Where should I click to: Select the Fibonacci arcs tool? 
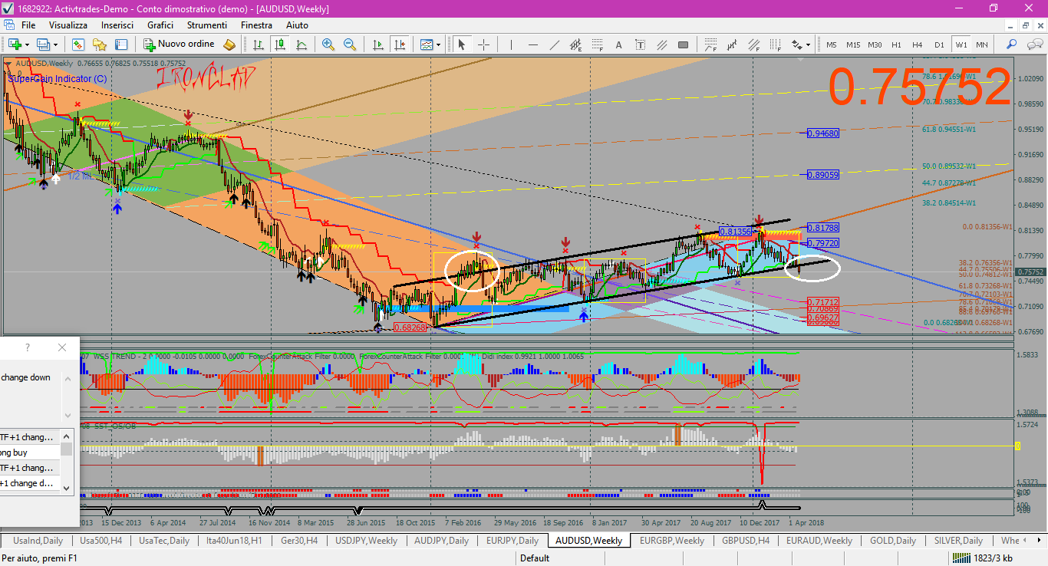(x=711, y=44)
